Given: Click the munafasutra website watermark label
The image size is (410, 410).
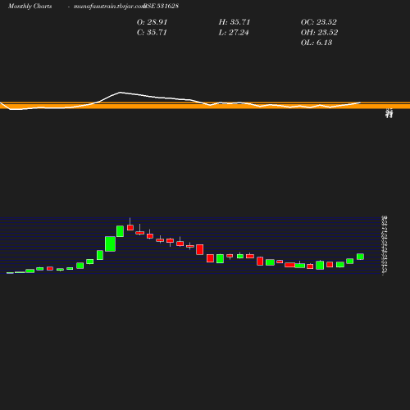Looking at the screenshot, I should click(x=109, y=7).
